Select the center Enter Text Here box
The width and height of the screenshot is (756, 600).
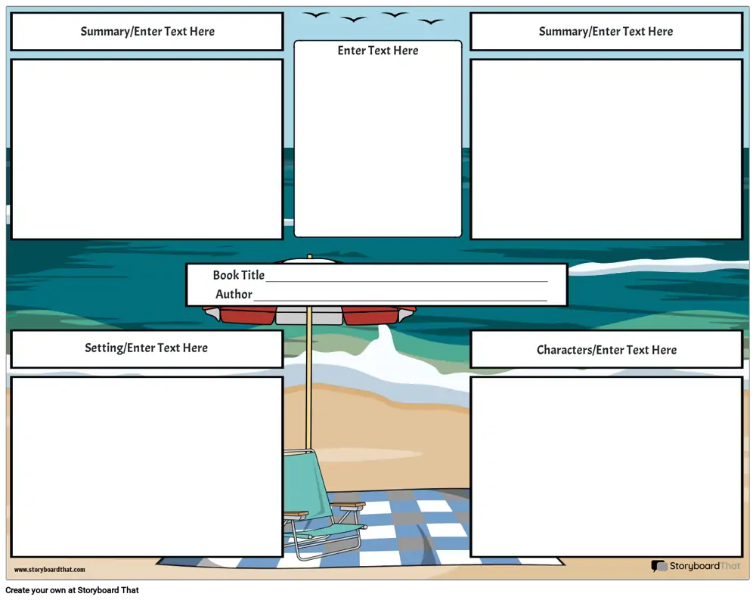pos(377,140)
